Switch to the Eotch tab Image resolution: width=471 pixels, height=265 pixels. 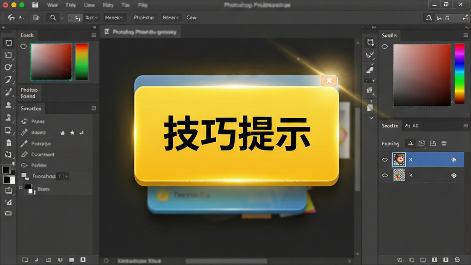pyautogui.click(x=27, y=35)
